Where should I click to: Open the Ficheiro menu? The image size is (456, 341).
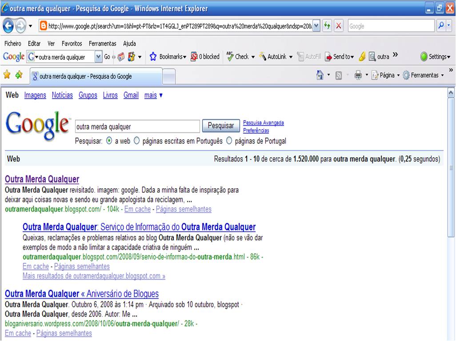pos(13,44)
